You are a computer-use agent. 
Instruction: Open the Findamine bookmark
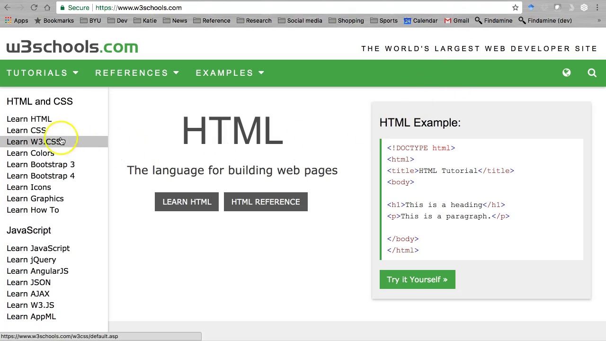coord(493,20)
